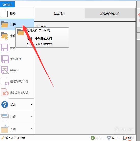Click the gear 设置 icon
The image size is (140, 141).
109,138
